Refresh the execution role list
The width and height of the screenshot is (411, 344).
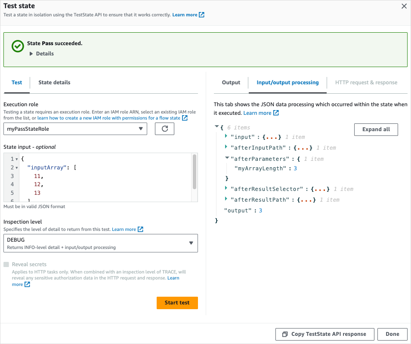164,129
